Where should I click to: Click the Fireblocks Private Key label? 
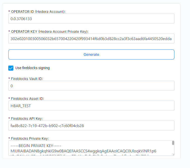[x=29, y=138]
